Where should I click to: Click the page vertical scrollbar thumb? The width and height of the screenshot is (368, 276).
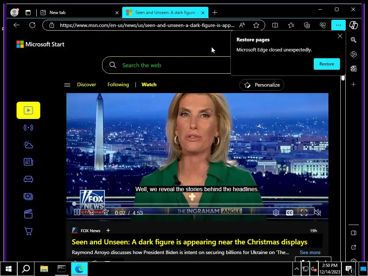coord(343,78)
